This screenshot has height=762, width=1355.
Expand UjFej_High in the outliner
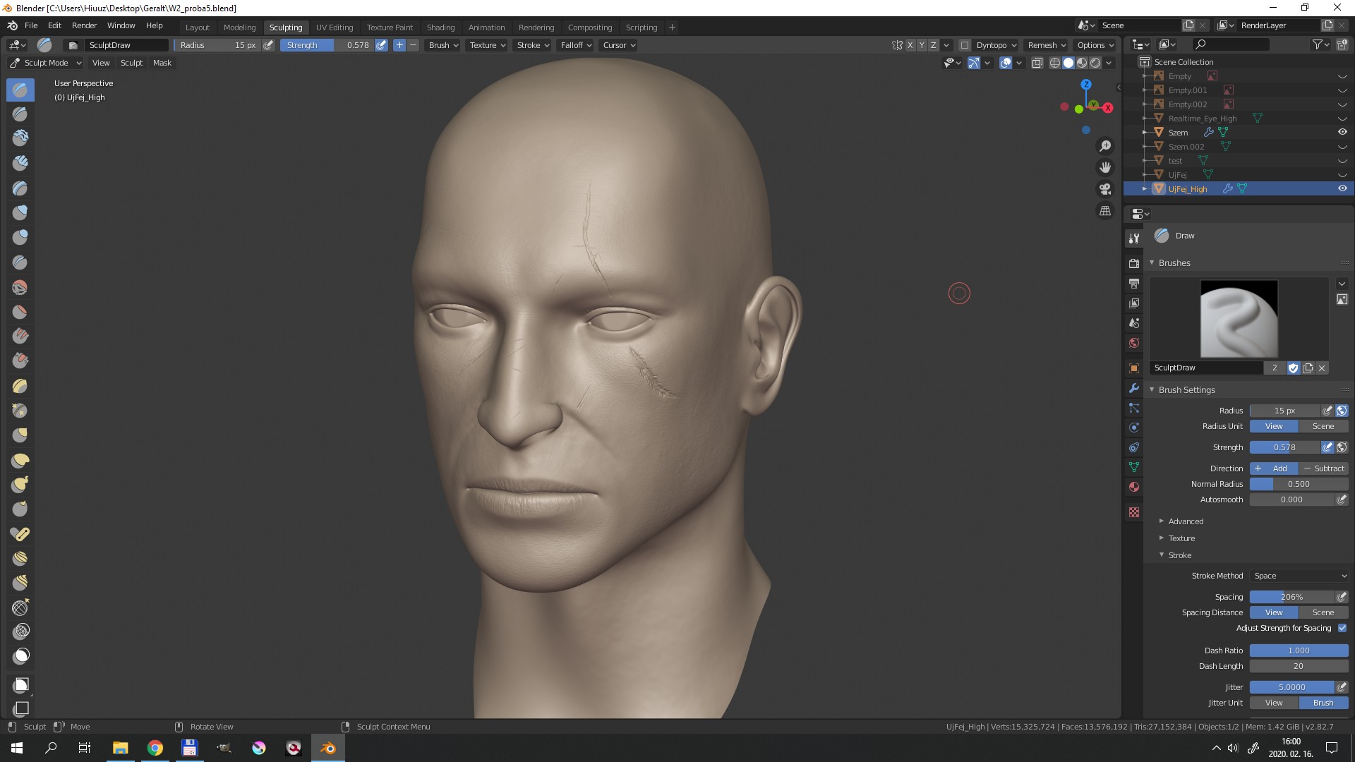pyautogui.click(x=1145, y=188)
